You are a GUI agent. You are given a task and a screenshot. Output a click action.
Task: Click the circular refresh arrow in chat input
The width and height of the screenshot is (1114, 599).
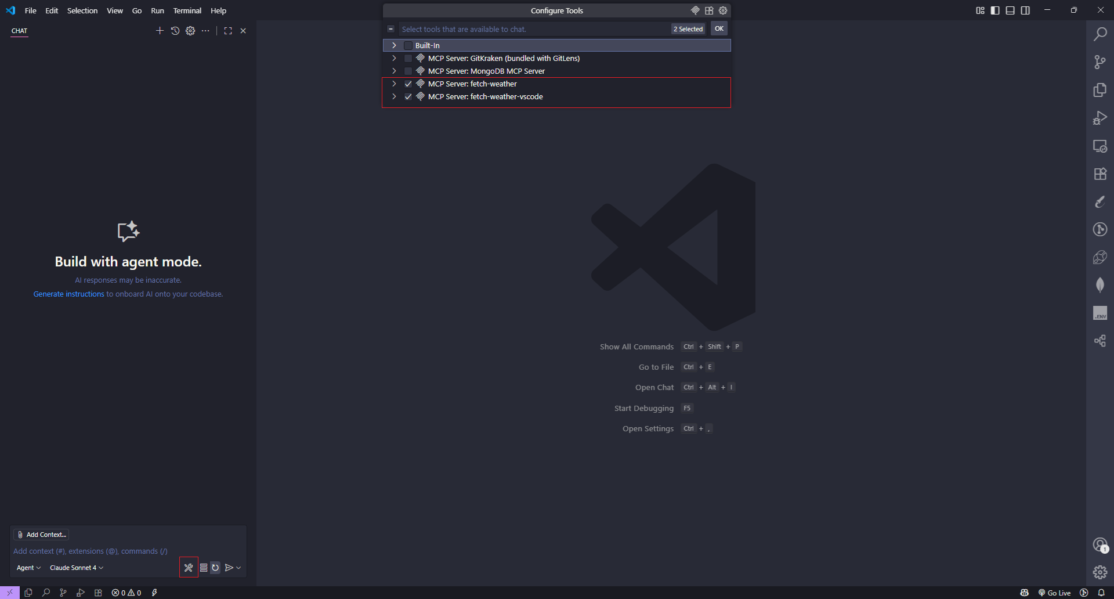click(215, 568)
